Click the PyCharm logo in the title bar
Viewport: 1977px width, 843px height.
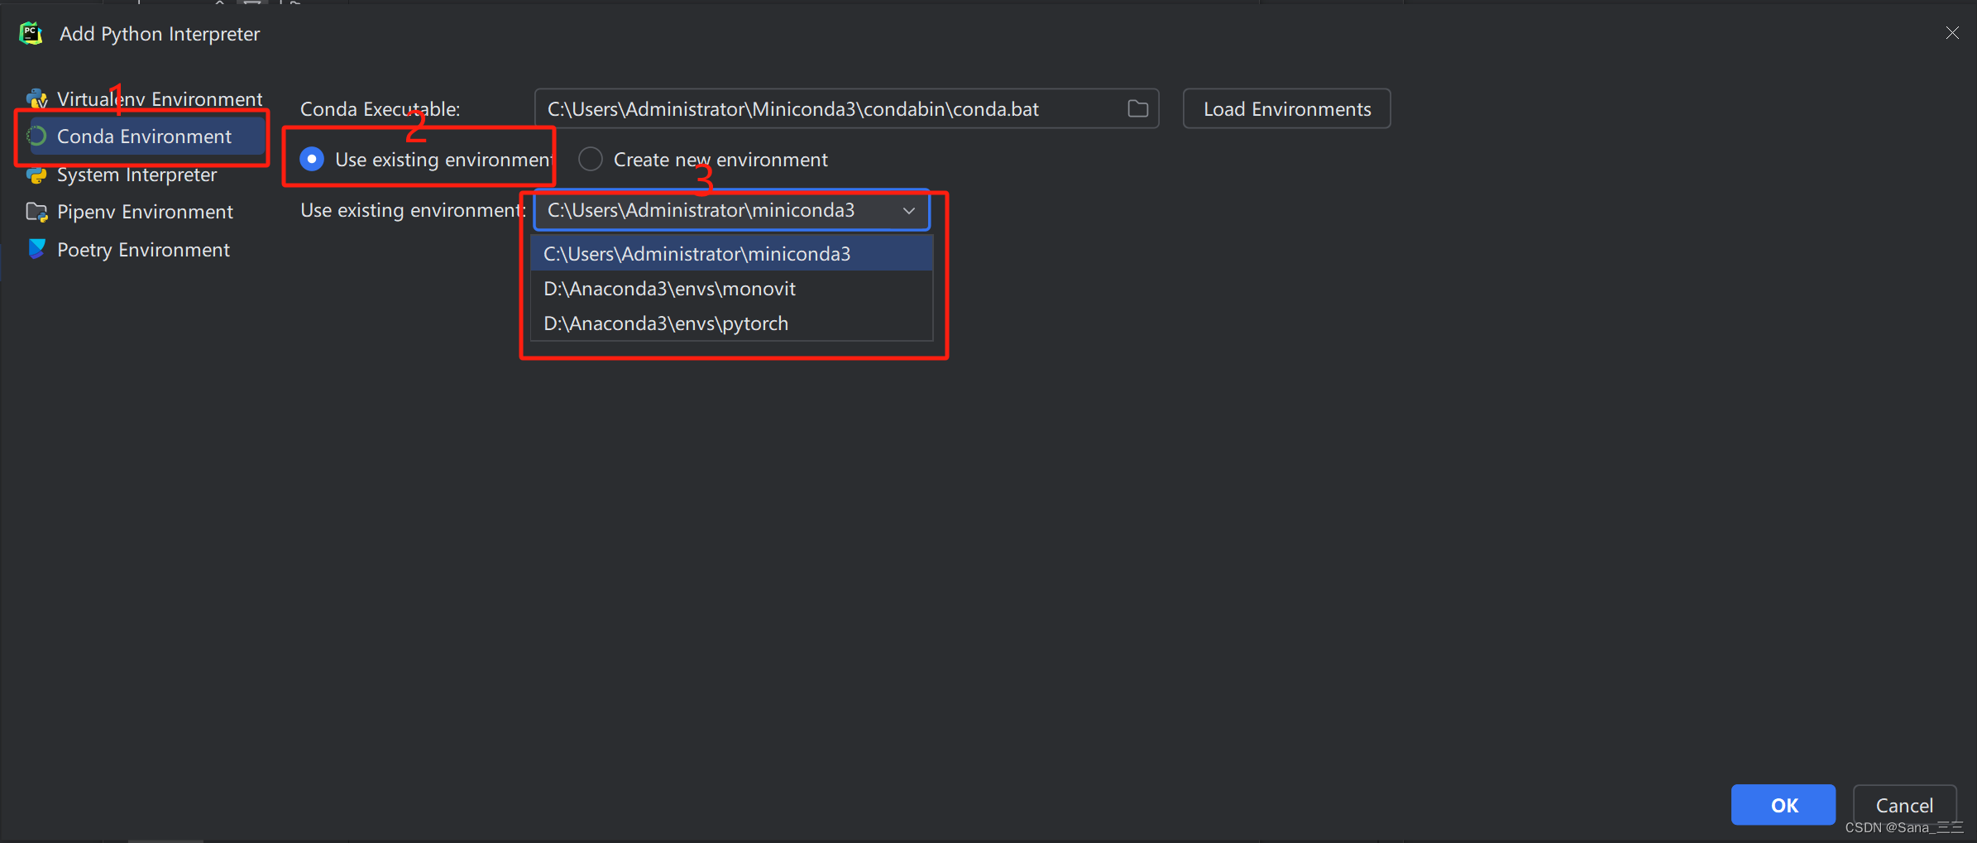pyautogui.click(x=30, y=33)
